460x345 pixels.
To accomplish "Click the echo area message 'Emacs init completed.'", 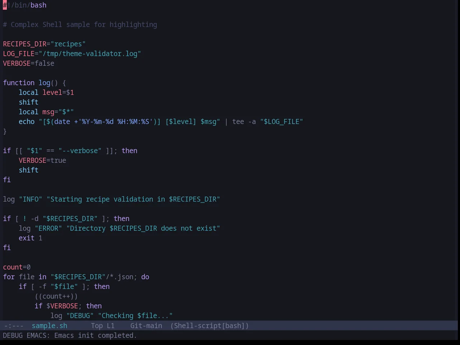I will coord(95,335).
